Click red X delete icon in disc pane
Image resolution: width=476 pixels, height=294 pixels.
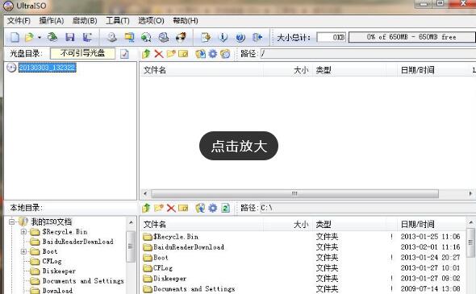[158, 54]
